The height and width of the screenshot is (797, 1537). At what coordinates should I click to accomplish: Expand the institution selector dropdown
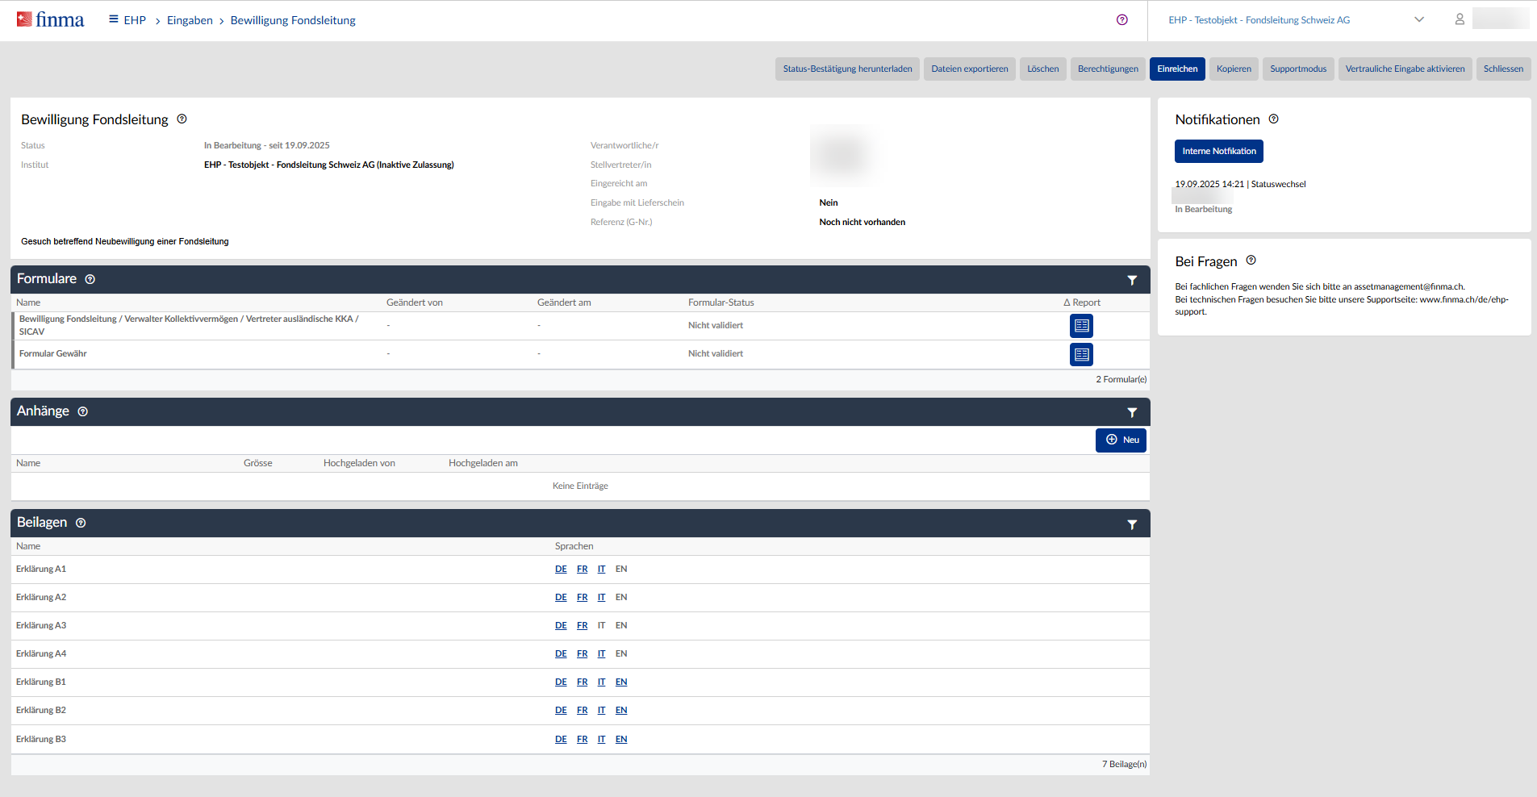coord(1418,20)
